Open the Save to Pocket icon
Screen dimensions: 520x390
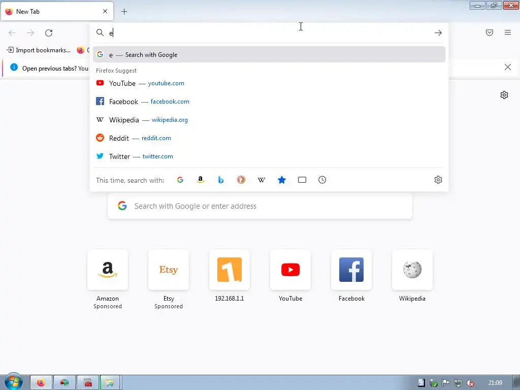(490, 32)
